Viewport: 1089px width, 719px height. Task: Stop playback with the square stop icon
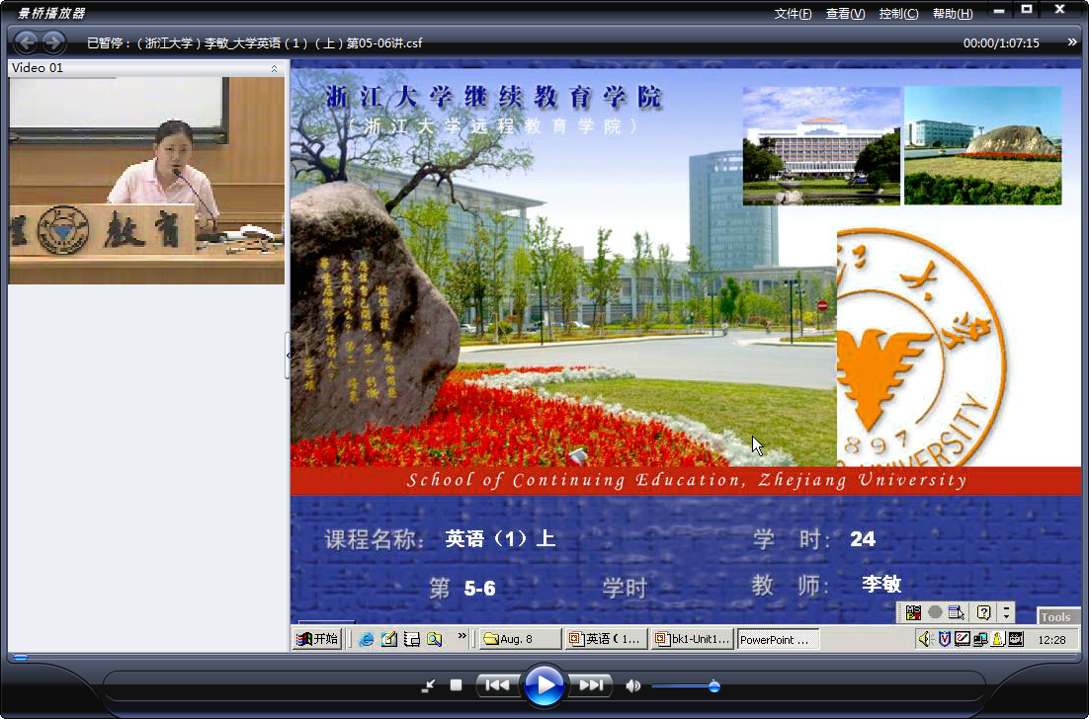pyautogui.click(x=456, y=685)
